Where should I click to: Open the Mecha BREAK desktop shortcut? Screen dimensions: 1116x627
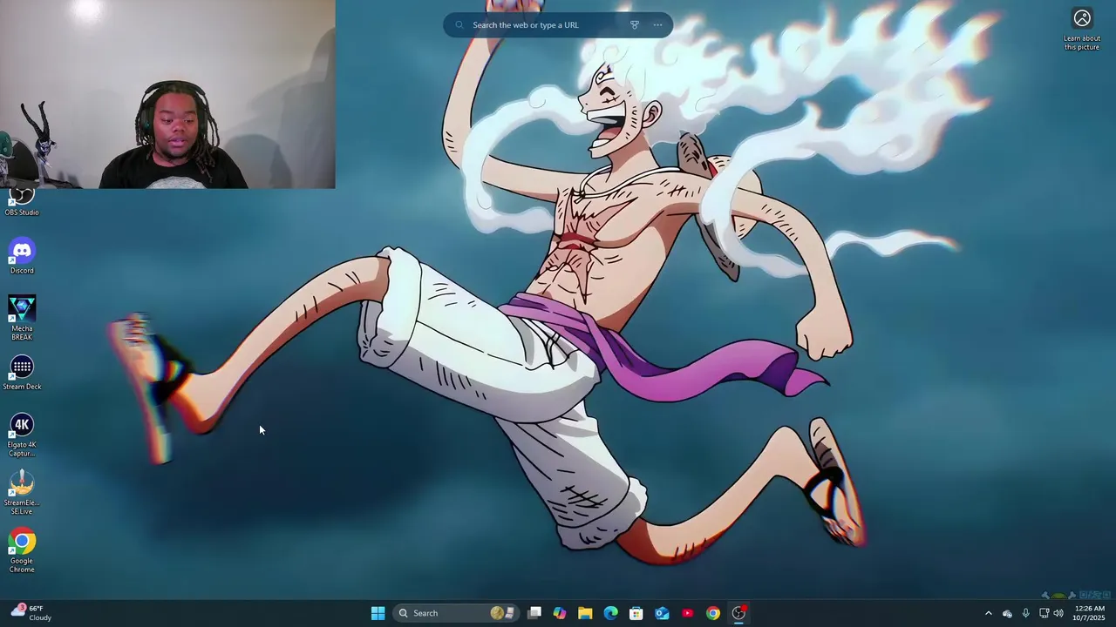click(x=22, y=318)
